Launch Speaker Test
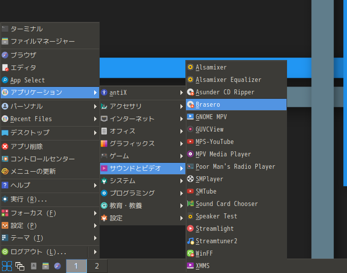 pyautogui.click(x=236, y=216)
